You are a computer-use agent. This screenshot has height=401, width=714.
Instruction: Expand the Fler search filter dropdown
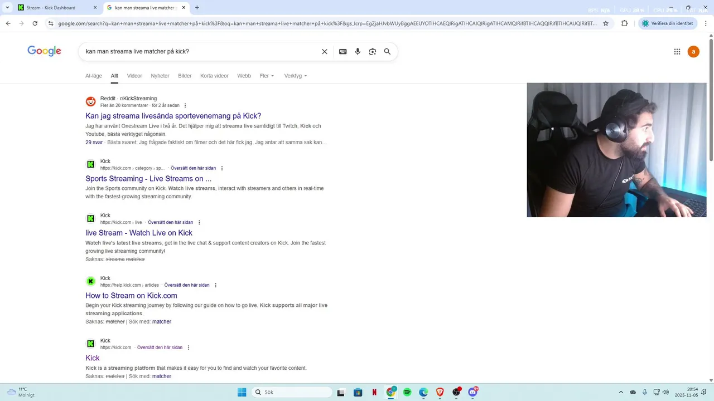[267, 76]
